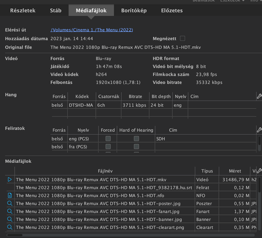Select the eng (PGS) subtitle row
This screenshot has width=262, height=238.
(x=153, y=139)
